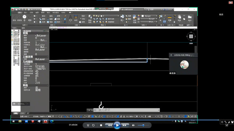The height and width of the screenshot is (131, 234).
Task: Click the Insert block icon
Action: 122,18
